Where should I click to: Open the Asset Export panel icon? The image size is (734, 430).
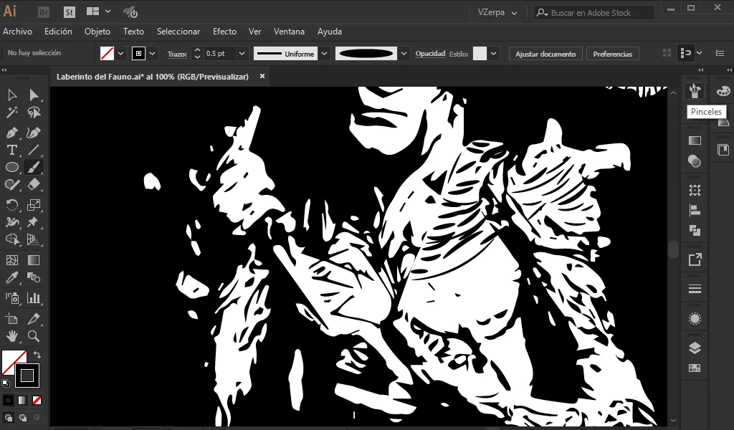(x=695, y=259)
